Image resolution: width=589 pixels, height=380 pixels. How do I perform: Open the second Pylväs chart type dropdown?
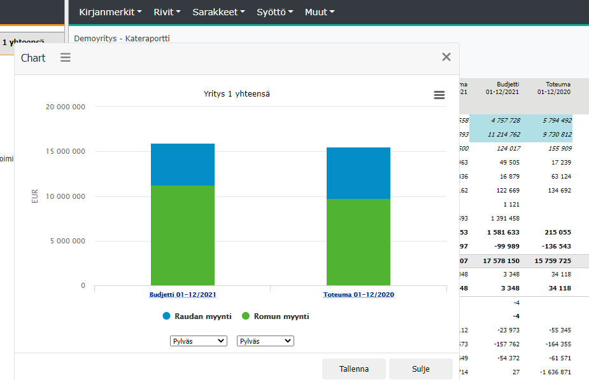click(265, 341)
